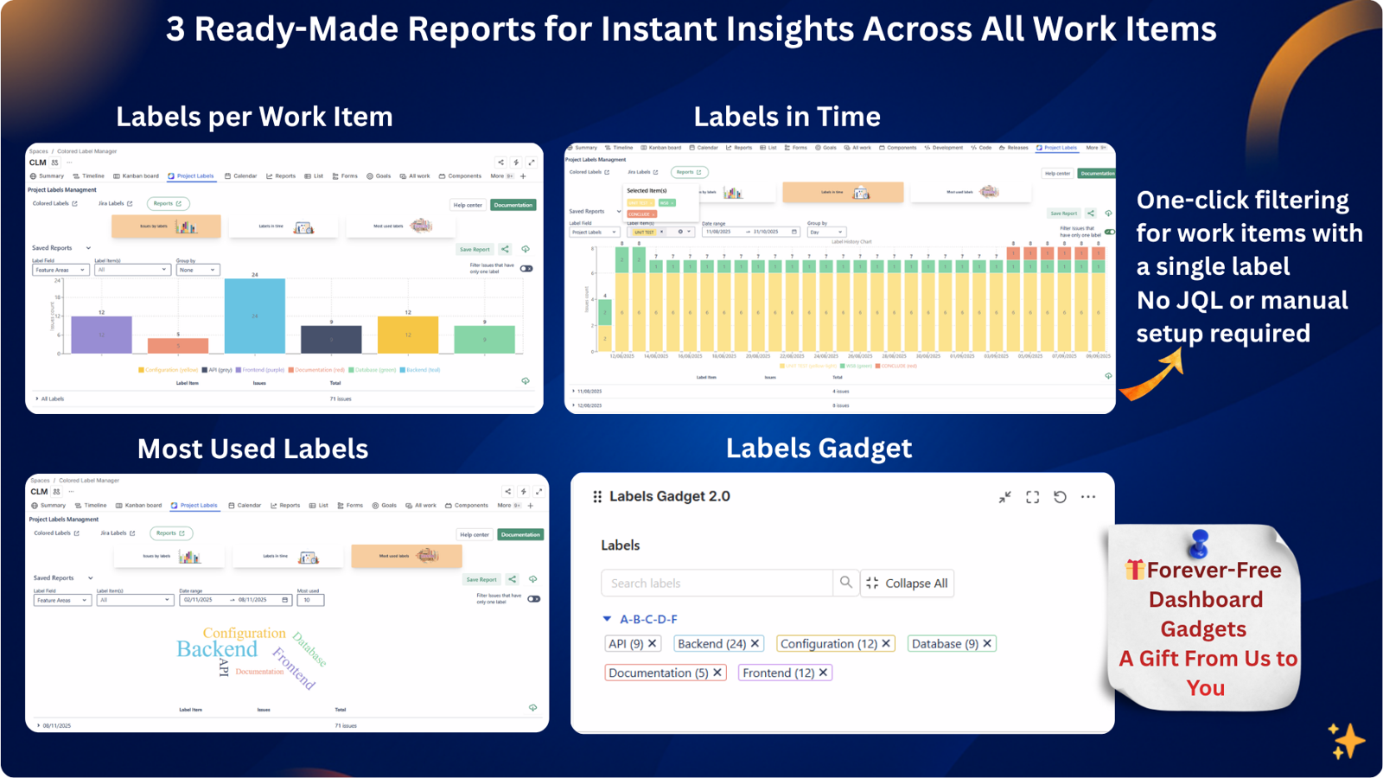Screen dimensions: 1383x778
Task: Open the Documentation button
Action: pos(513,205)
